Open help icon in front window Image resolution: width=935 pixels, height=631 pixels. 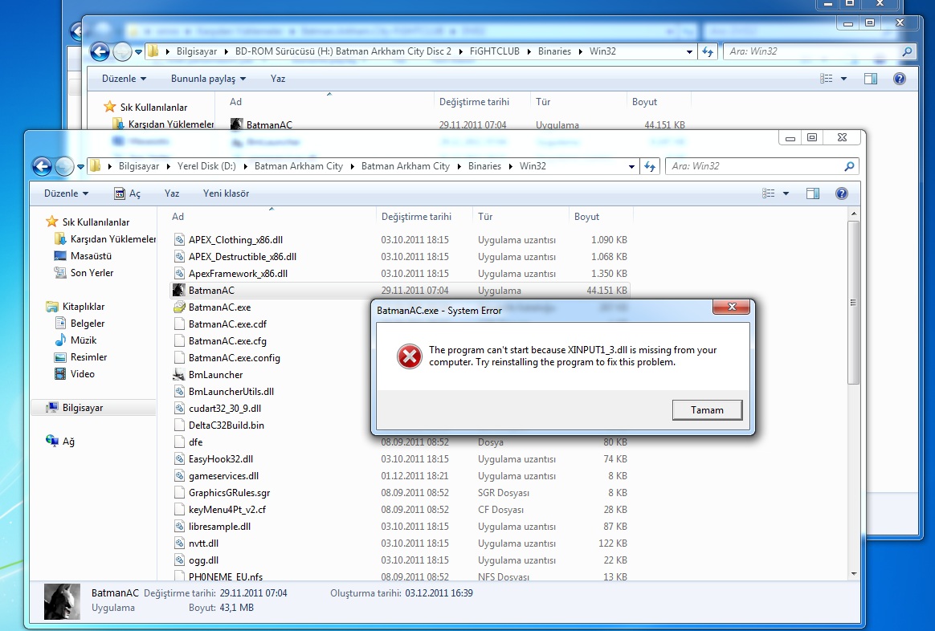[841, 193]
